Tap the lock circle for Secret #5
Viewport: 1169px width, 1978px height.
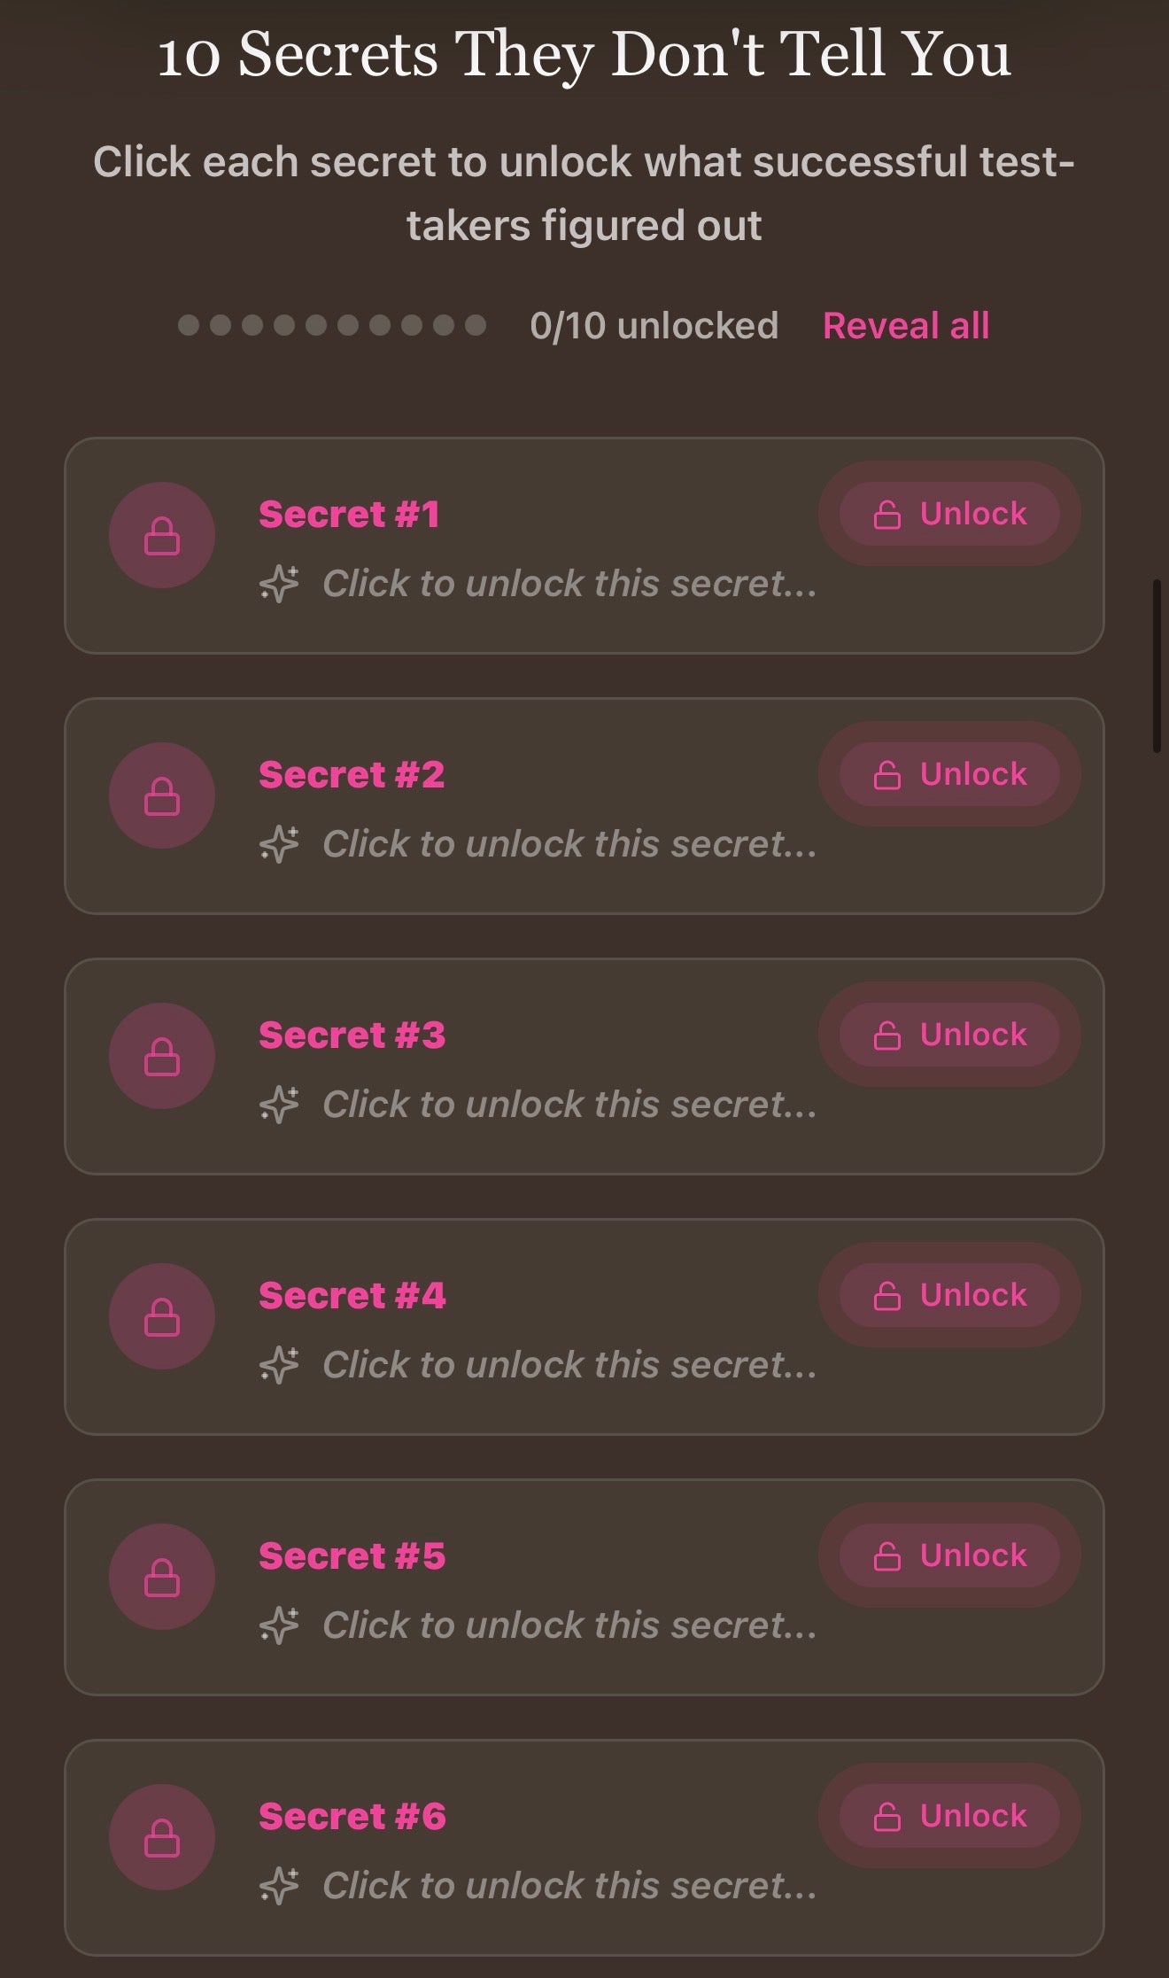click(x=162, y=1577)
